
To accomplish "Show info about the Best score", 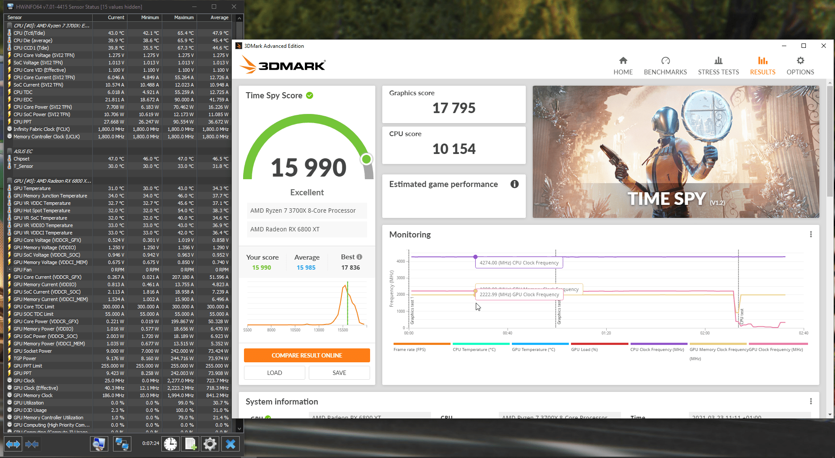I will pyautogui.click(x=359, y=257).
